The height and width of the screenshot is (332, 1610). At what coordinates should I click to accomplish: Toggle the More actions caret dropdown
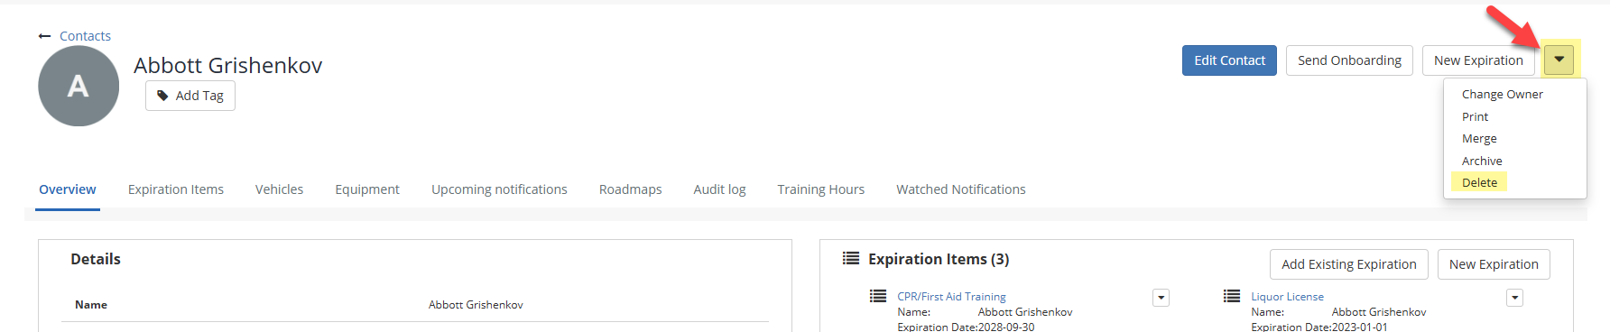pos(1559,60)
